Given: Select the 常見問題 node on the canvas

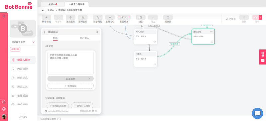Looking at the screenshot, I should point(146,37).
